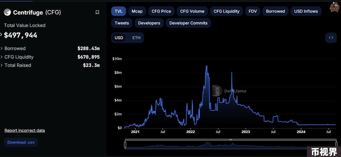Image resolution: width=341 pixels, height=157 pixels.
Task: Click the $288.43m borrowed value
Action: click(88, 49)
